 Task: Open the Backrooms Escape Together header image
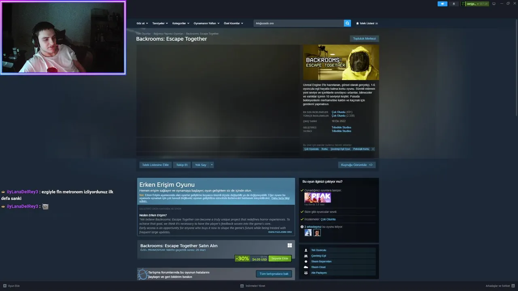(x=341, y=62)
